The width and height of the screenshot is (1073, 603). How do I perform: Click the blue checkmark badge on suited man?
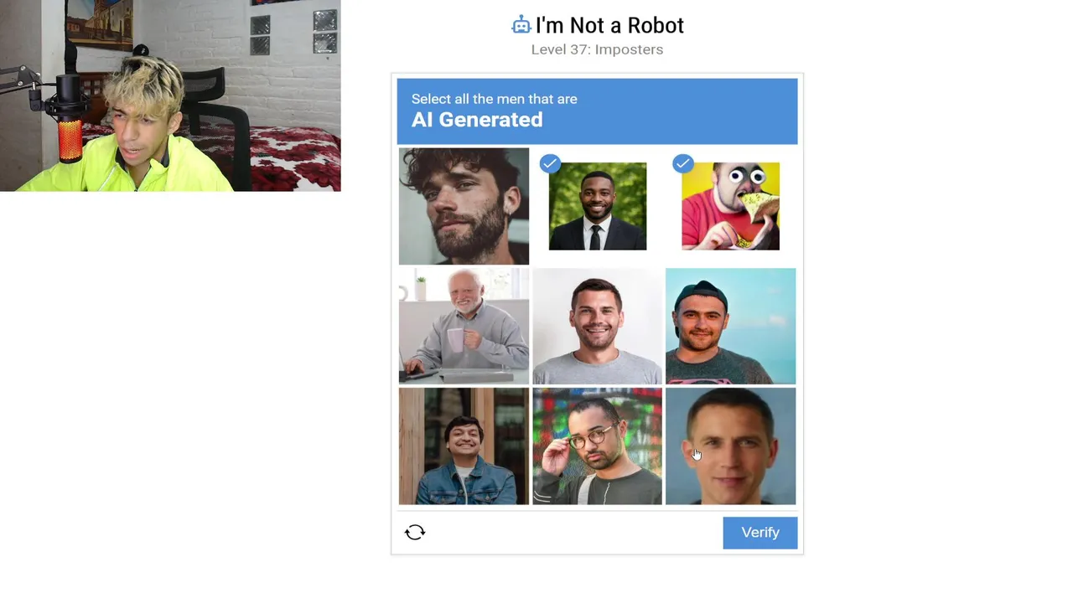[550, 163]
